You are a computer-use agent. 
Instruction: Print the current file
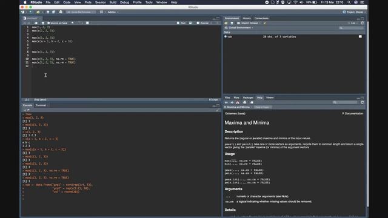tap(61, 12)
